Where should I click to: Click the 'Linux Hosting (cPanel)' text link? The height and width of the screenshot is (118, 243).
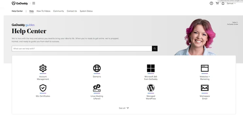click(97, 97)
